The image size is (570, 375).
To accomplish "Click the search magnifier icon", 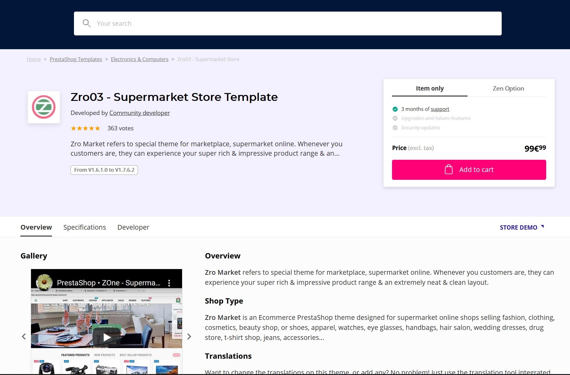I will click(86, 23).
